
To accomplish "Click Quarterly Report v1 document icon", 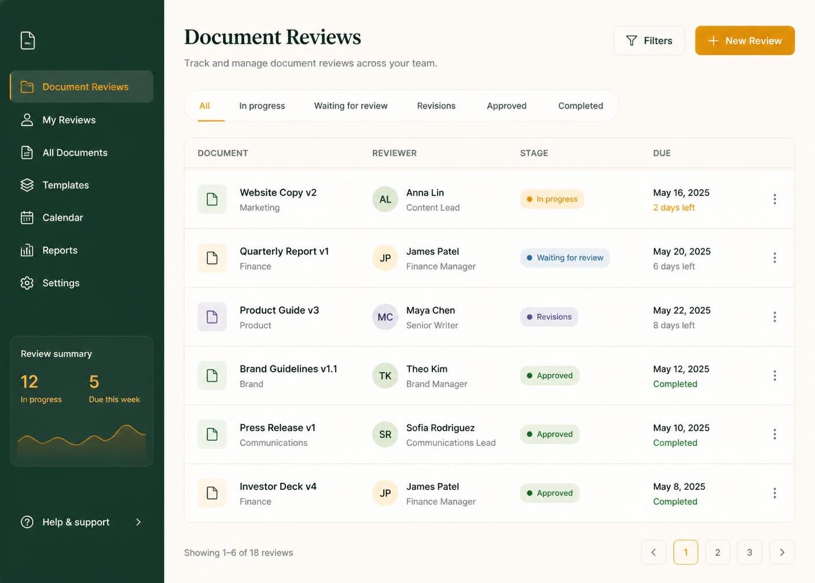I will tap(212, 258).
